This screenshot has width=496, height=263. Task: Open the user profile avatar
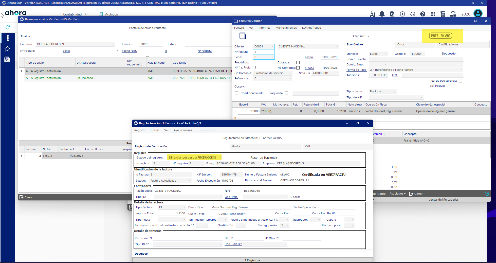pyautogui.click(x=478, y=13)
